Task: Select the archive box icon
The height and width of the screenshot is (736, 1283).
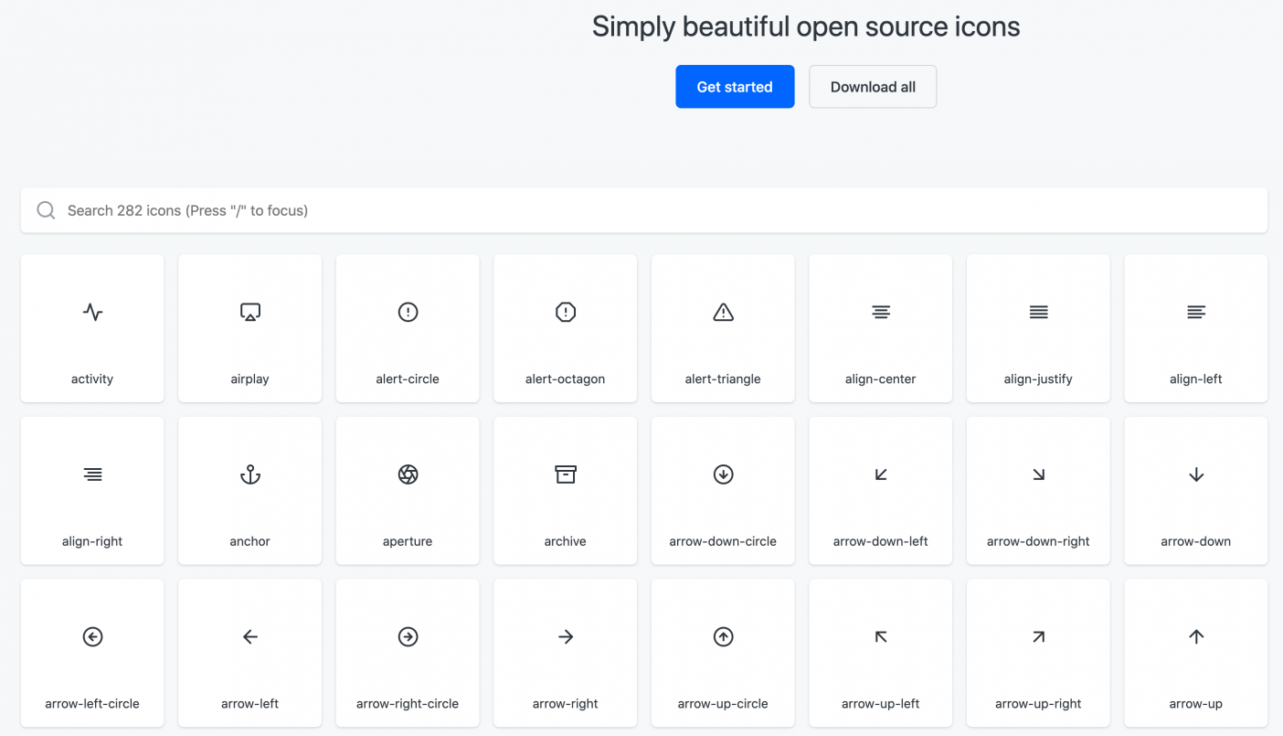Action: 565,475
